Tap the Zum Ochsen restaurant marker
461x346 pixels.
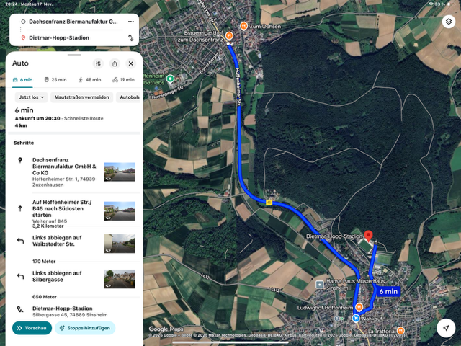click(243, 26)
